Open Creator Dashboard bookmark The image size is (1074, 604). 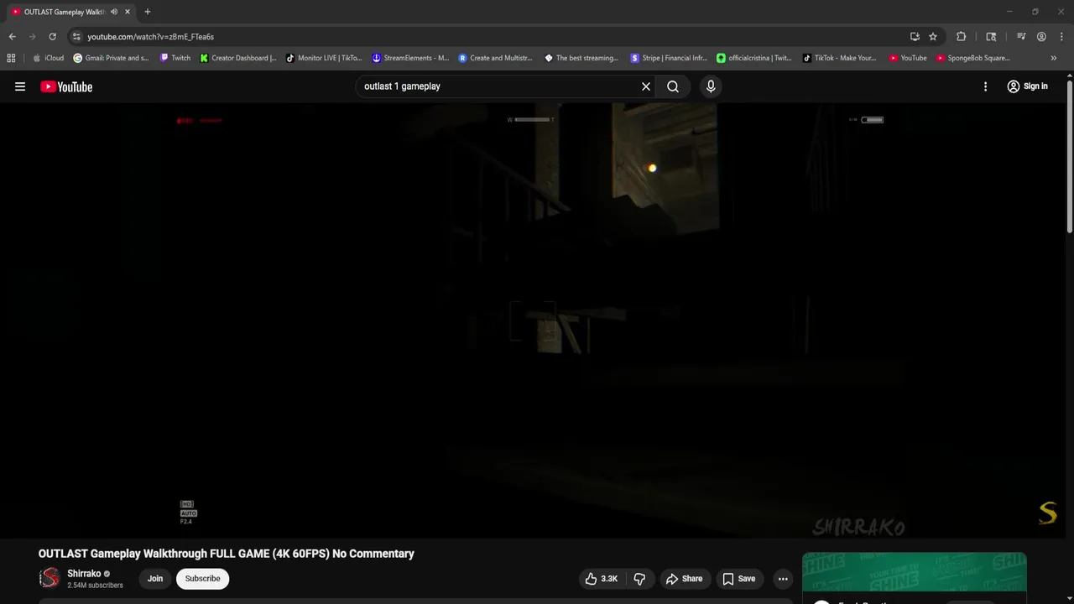238,58
